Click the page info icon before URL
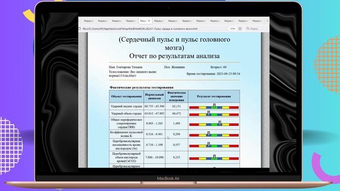Screen dimensions: 340x191 point(80,29)
